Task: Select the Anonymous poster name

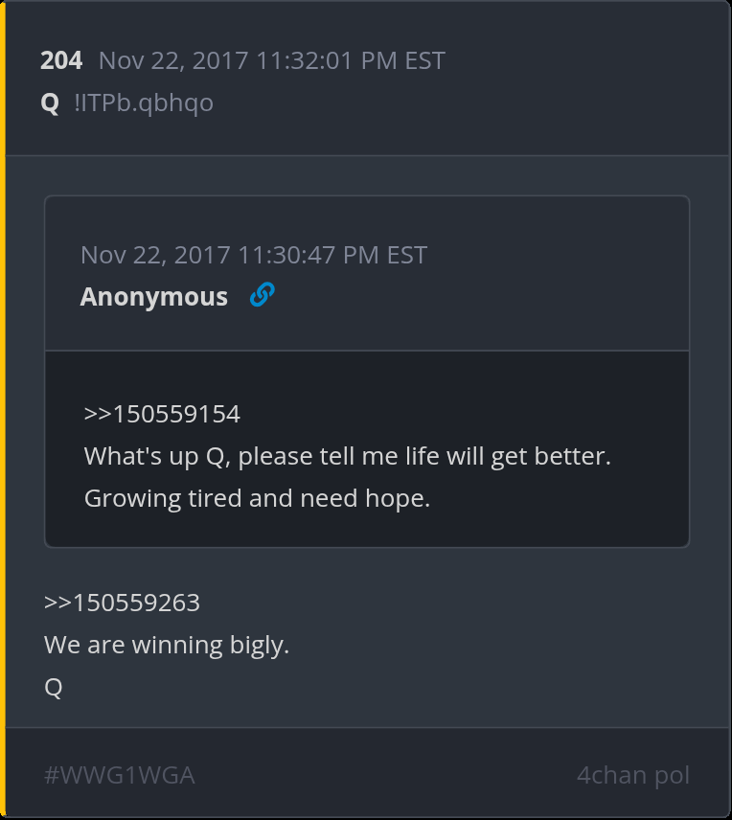Action: [x=154, y=297]
